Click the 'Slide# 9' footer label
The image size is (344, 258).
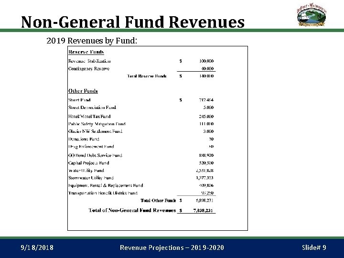tap(314, 247)
